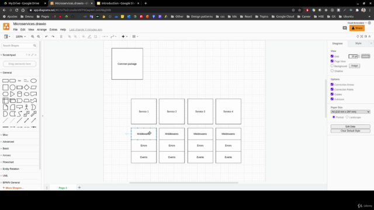
Task: Select the parallelogram shape in General
Action: 34,87
